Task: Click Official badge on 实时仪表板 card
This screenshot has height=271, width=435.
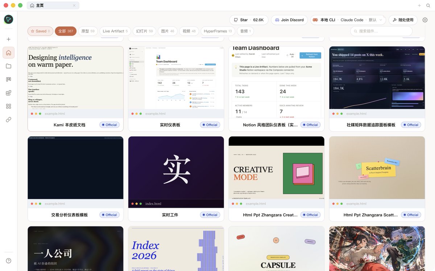Action: pos(210,125)
